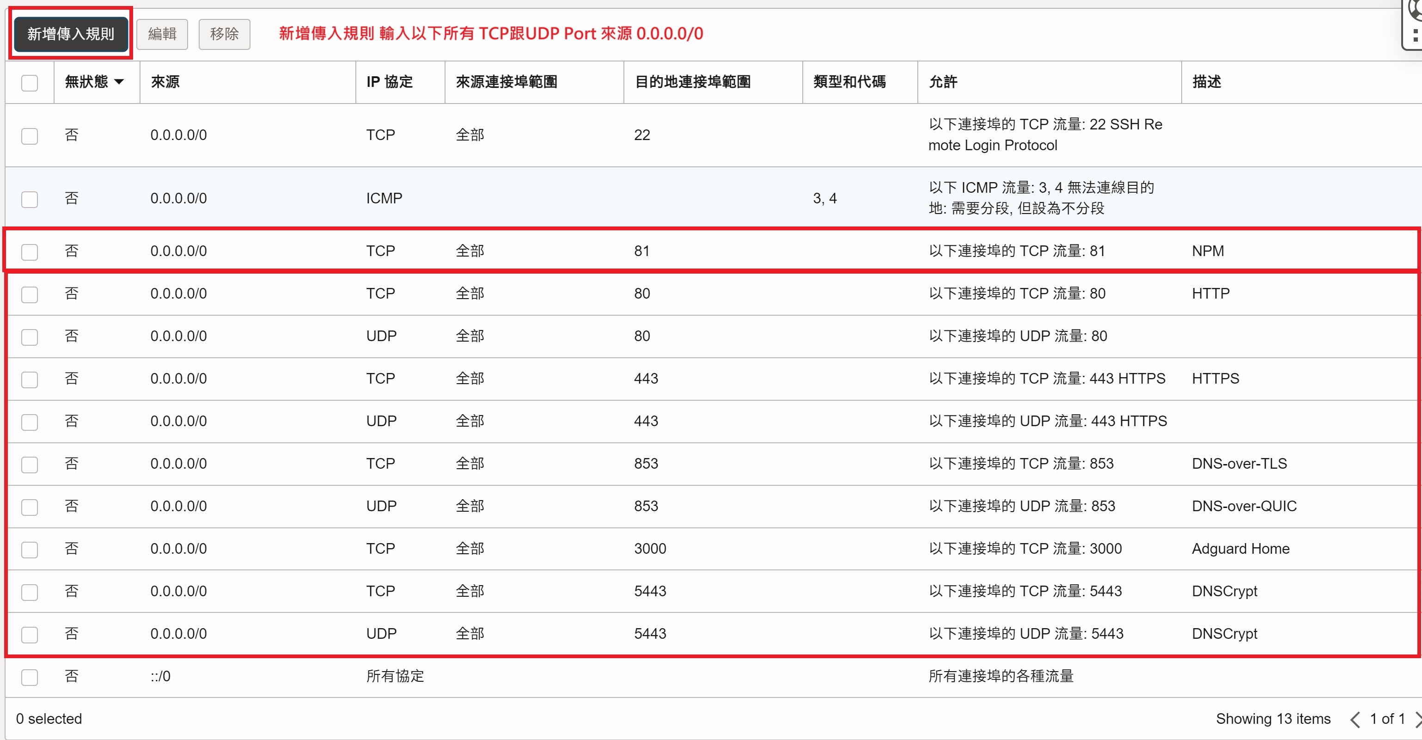Click the 來源 column header
The width and height of the screenshot is (1422, 740).
coord(165,82)
